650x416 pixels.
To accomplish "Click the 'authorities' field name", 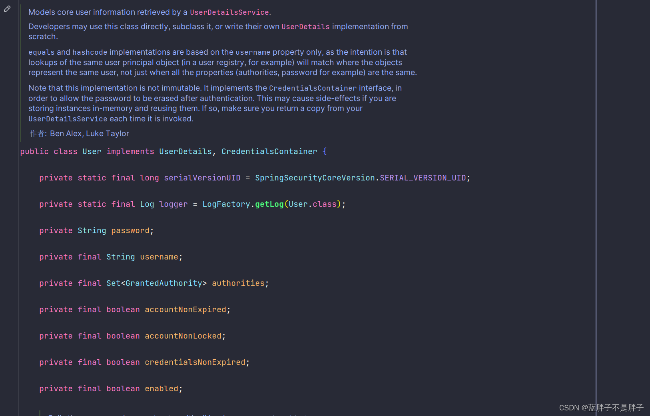I will [238, 283].
